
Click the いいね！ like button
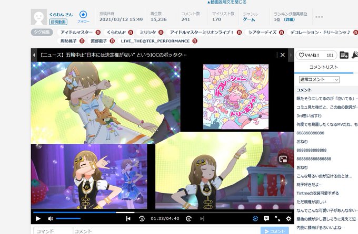pos(316,55)
